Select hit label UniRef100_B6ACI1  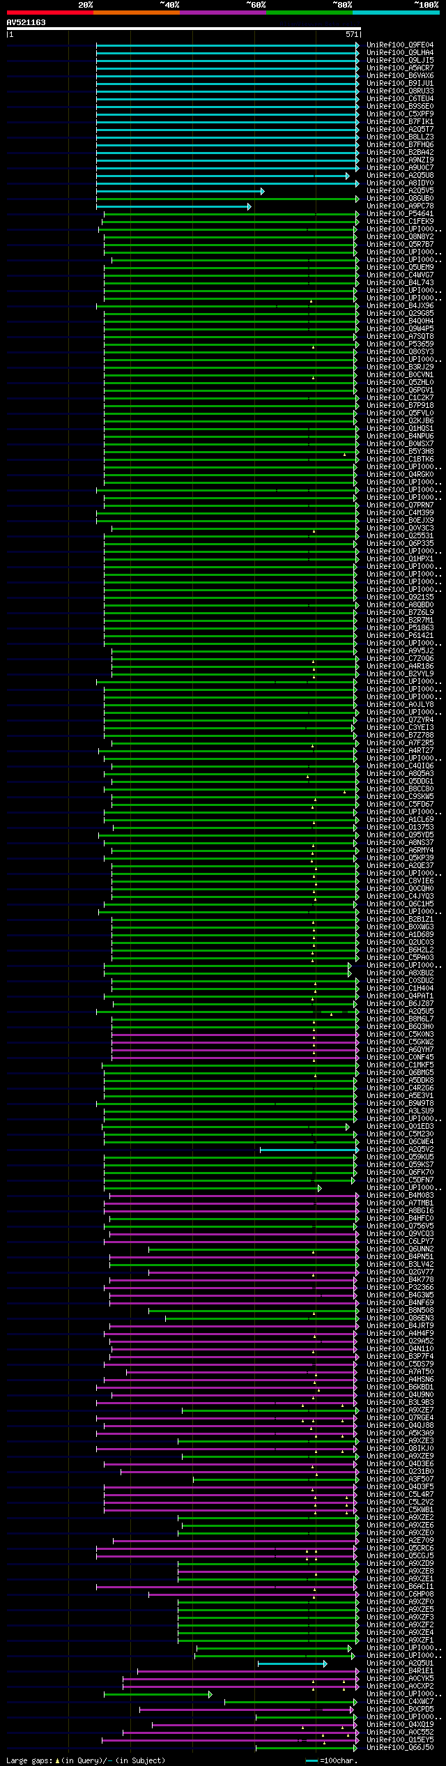coord(400,1587)
